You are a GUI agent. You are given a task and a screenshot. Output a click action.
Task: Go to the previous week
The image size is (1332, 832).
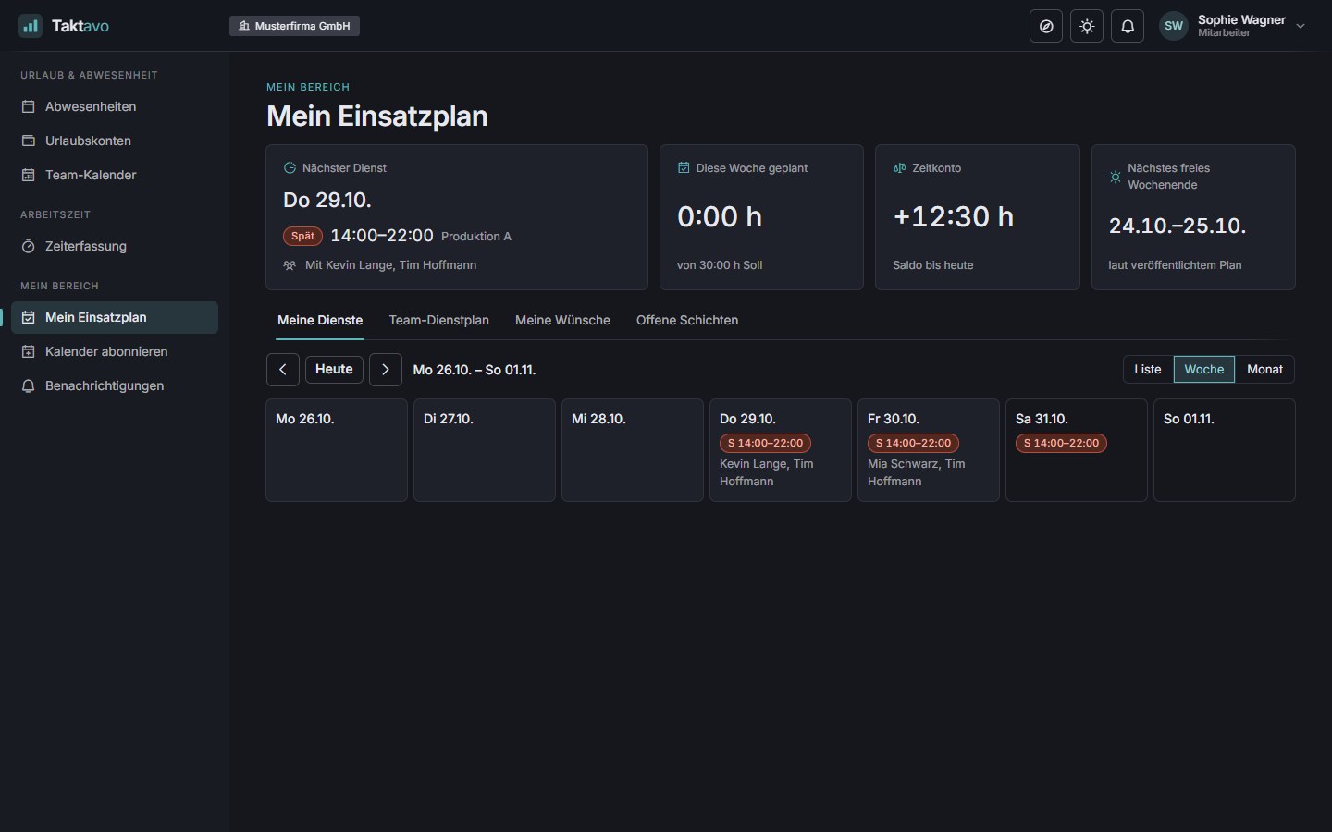[283, 370]
